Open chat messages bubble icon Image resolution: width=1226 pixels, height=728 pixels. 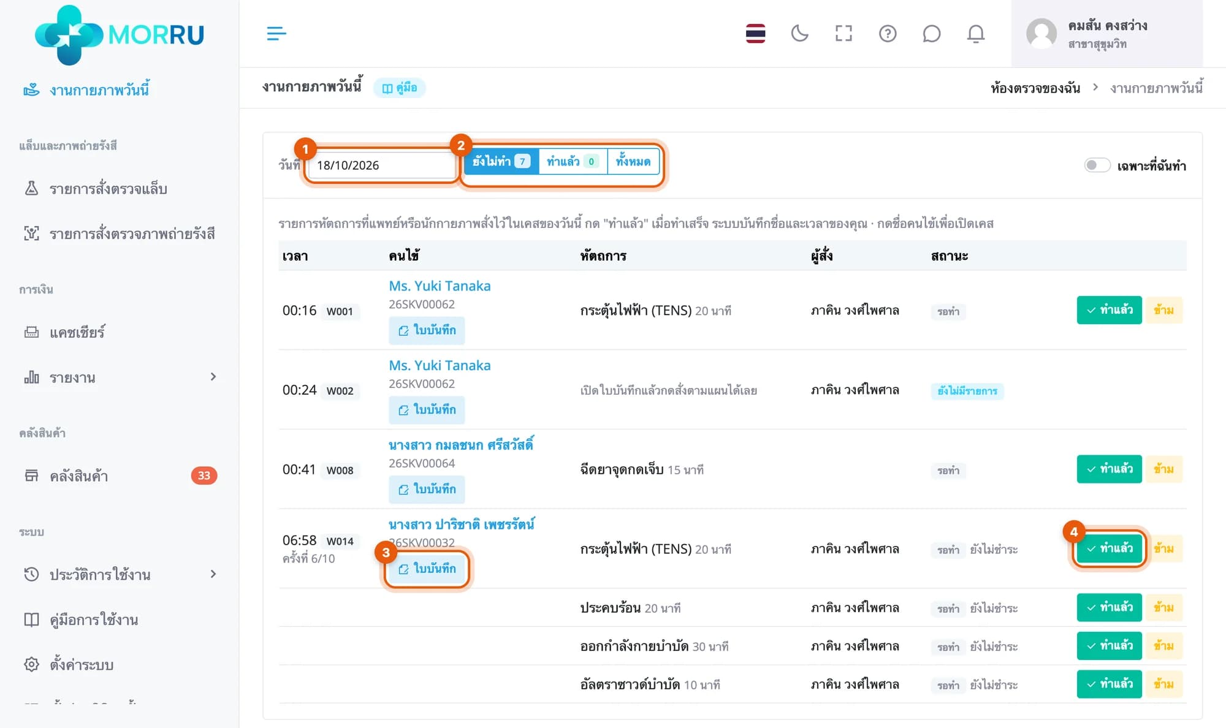click(931, 33)
